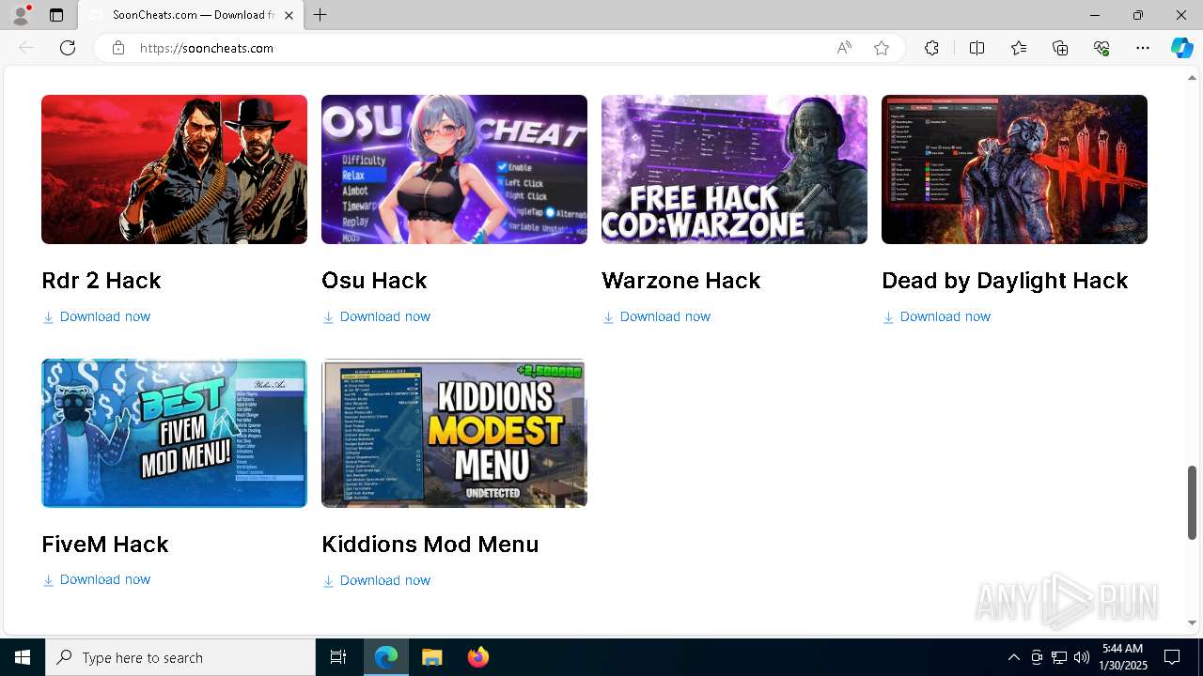Open the Favorites list
1203x676 pixels.
click(x=1019, y=48)
